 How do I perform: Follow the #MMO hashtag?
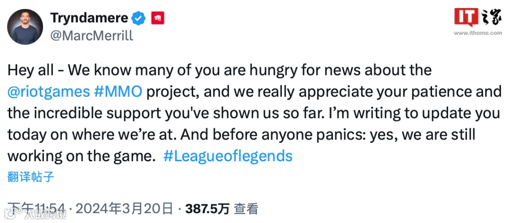pyautogui.click(x=118, y=91)
